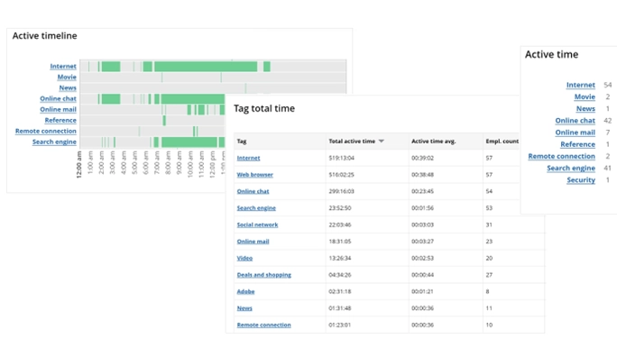The height and width of the screenshot is (357, 617).
Task: Open the Social network tag in table
Action: pyautogui.click(x=257, y=224)
